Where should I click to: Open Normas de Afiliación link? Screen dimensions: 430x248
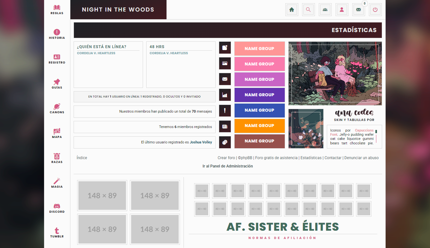pos(282,238)
